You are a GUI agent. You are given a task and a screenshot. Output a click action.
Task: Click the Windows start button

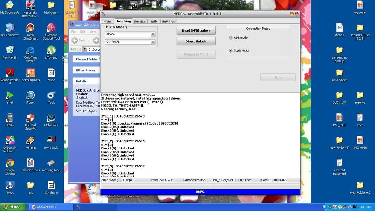coord(13,207)
